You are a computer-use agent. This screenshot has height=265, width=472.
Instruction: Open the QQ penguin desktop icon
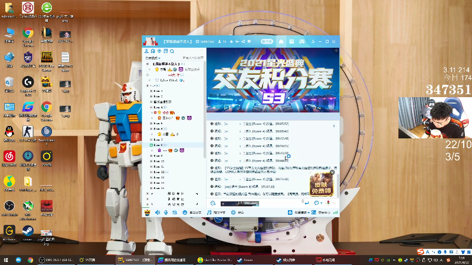click(9, 134)
